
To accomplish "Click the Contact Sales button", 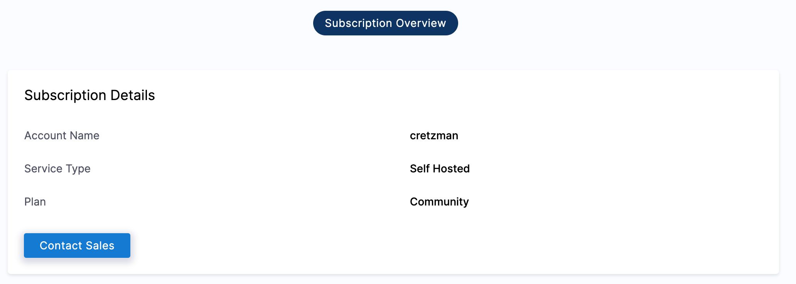I will tap(77, 246).
